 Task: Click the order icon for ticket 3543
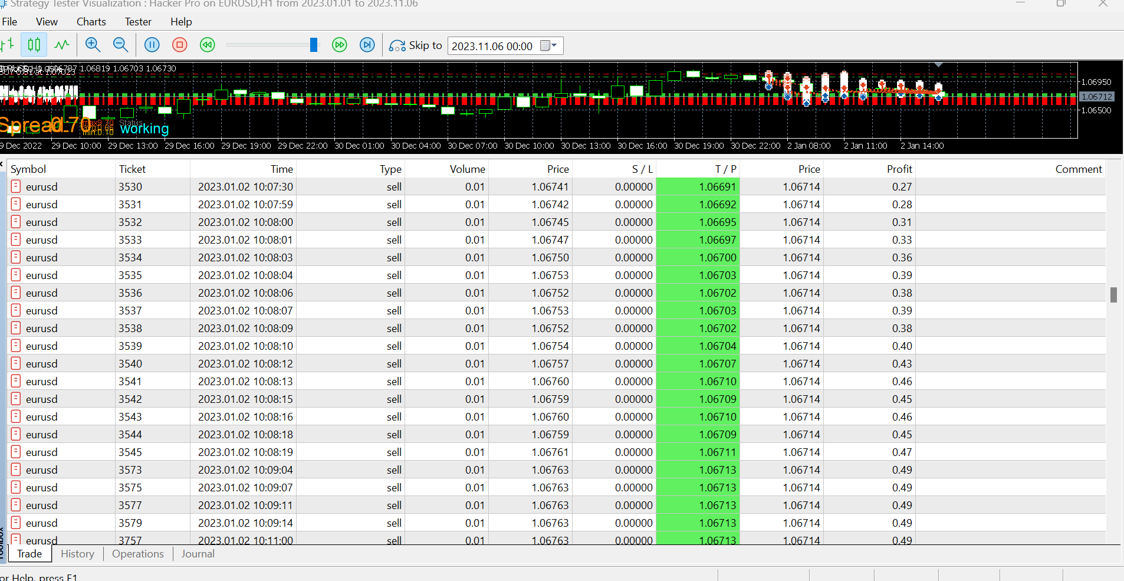coord(16,416)
